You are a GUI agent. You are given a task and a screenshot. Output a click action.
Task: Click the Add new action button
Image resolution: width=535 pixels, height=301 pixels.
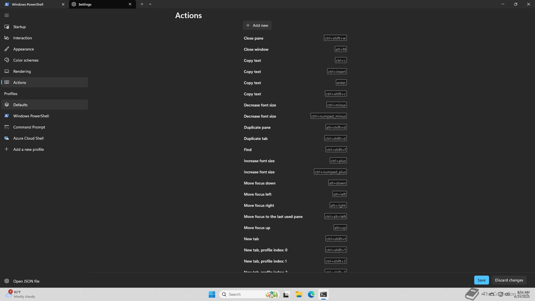257,25
